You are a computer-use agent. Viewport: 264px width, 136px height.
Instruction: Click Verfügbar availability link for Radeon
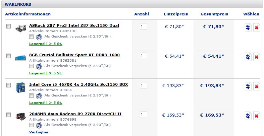point(39,132)
